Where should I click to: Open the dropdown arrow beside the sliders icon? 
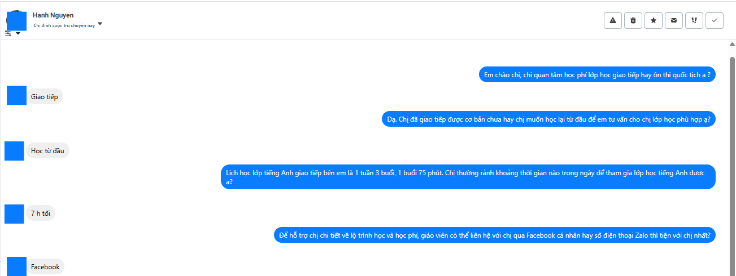[x=18, y=33]
